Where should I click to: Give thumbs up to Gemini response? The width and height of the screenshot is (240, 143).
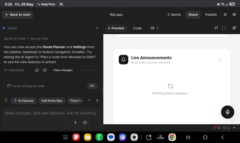(x=37, y=70)
